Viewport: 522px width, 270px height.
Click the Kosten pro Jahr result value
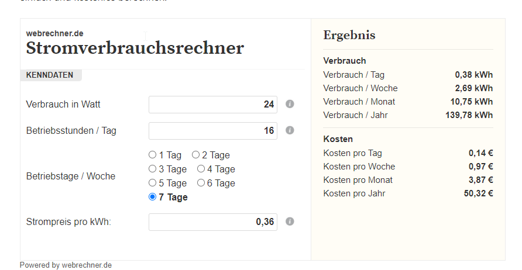pos(478,193)
